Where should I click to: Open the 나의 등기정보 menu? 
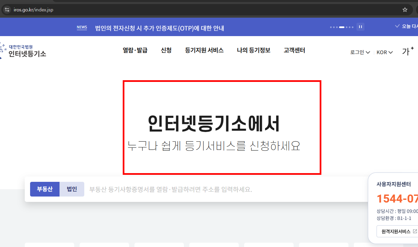[x=253, y=50]
